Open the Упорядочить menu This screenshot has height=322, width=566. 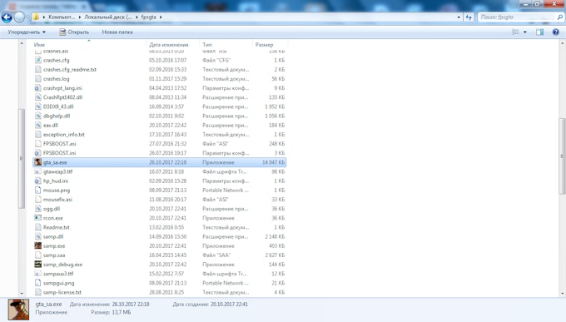tap(27, 32)
